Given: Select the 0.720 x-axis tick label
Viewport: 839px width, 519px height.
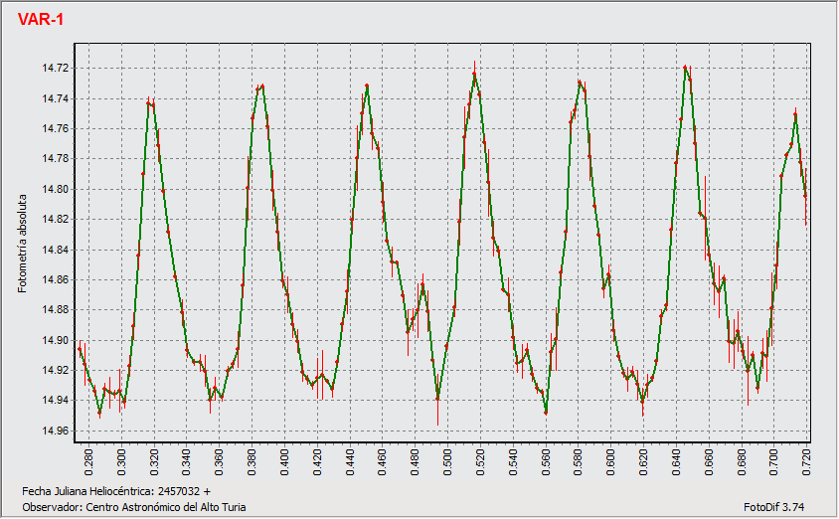Looking at the screenshot, I should (806, 460).
